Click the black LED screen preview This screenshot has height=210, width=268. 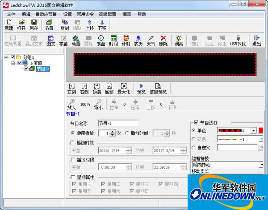click(x=165, y=65)
